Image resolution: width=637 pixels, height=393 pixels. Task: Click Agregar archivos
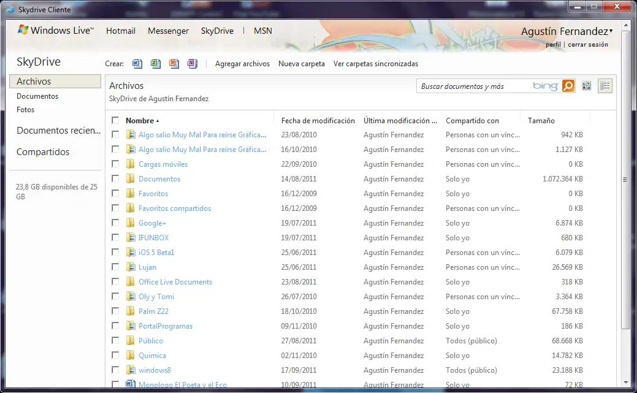coord(242,64)
